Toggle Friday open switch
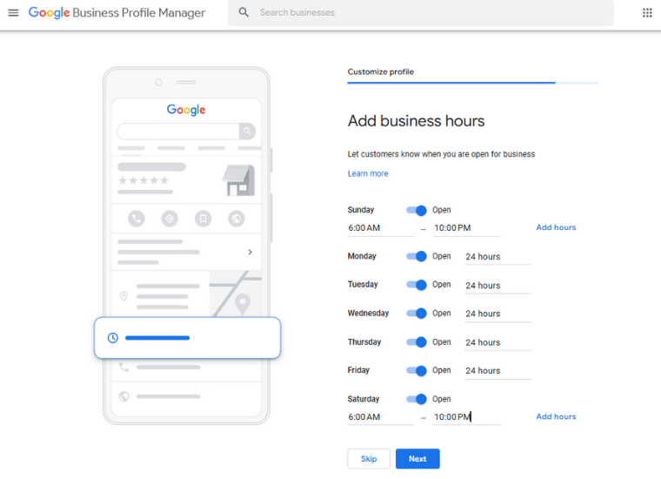This screenshot has width=661, height=479. [x=417, y=370]
